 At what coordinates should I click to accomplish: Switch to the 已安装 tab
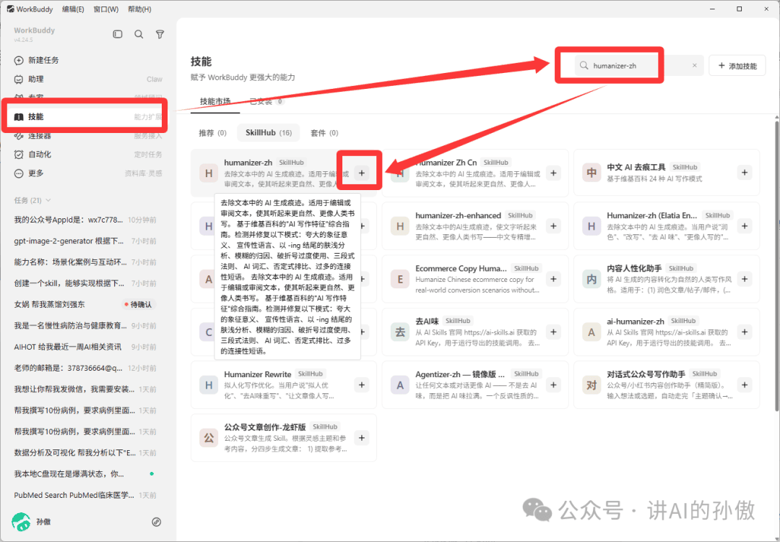266,101
